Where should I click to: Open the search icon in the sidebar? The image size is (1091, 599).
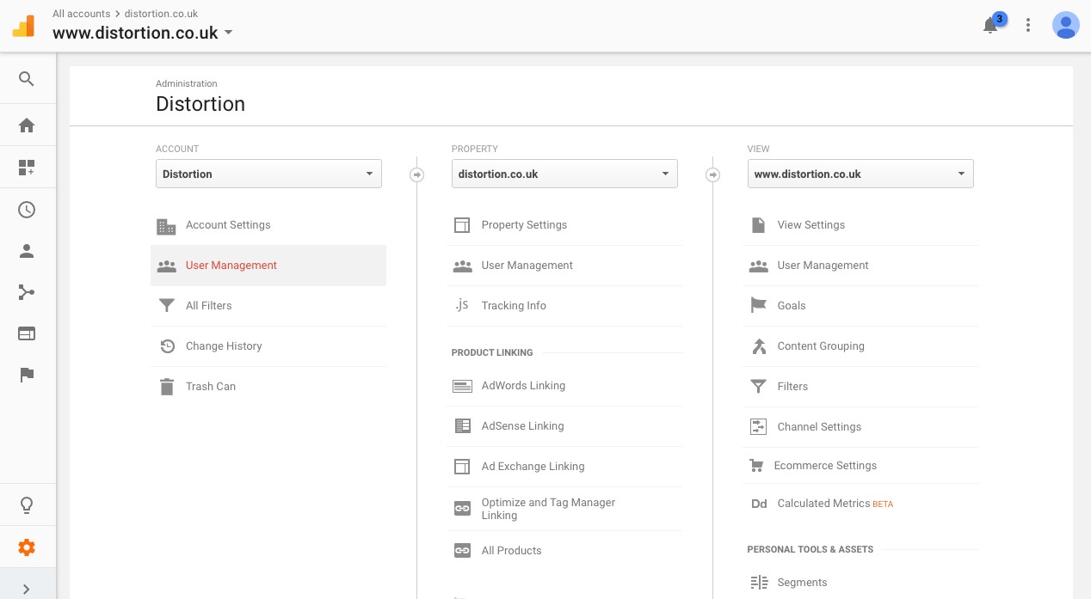[x=27, y=79]
